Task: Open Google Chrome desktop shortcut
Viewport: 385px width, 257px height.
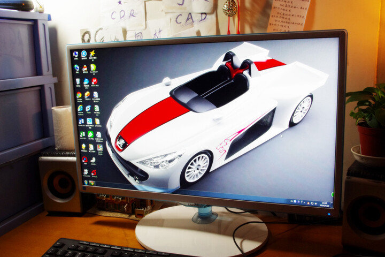Action: point(79,95)
